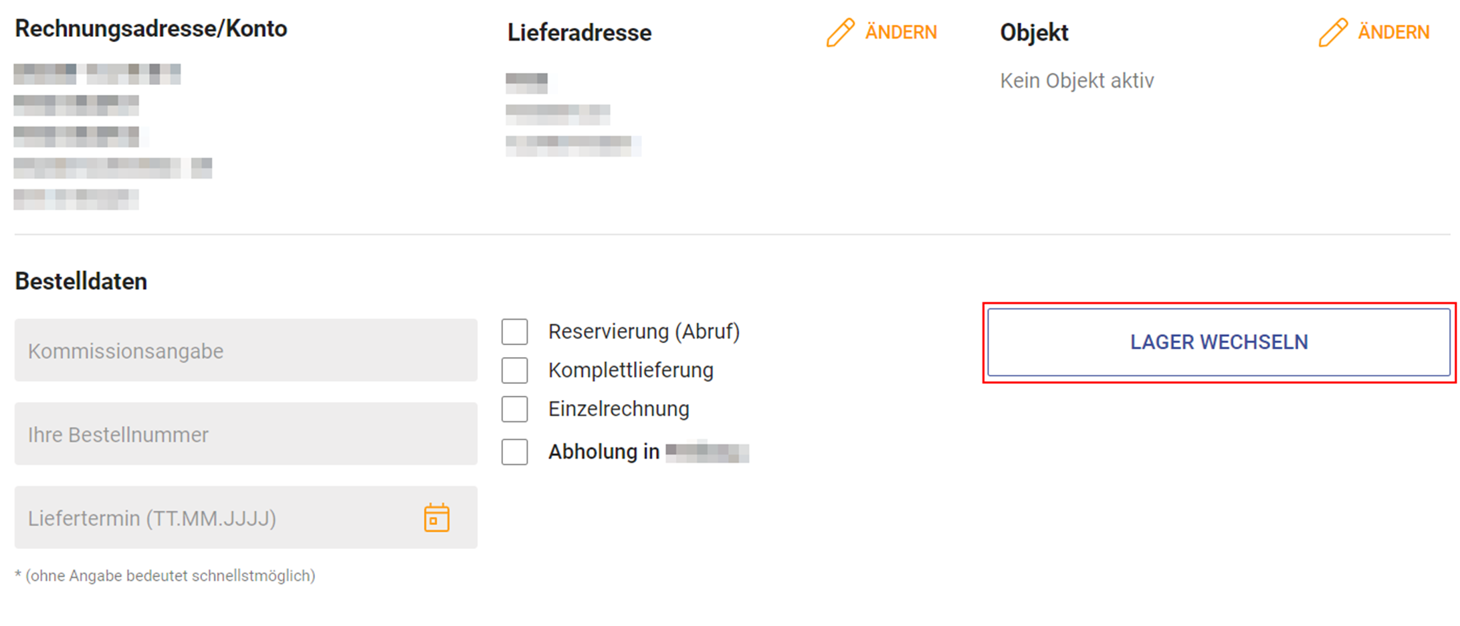Viewport: 1460px width, 626px height.
Task: Click the Komplettlieferung label text
Action: pyautogui.click(x=631, y=371)
